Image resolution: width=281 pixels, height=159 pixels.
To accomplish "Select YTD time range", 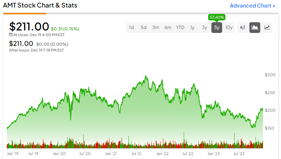I will pyautogui.click(x=180, y=27).
